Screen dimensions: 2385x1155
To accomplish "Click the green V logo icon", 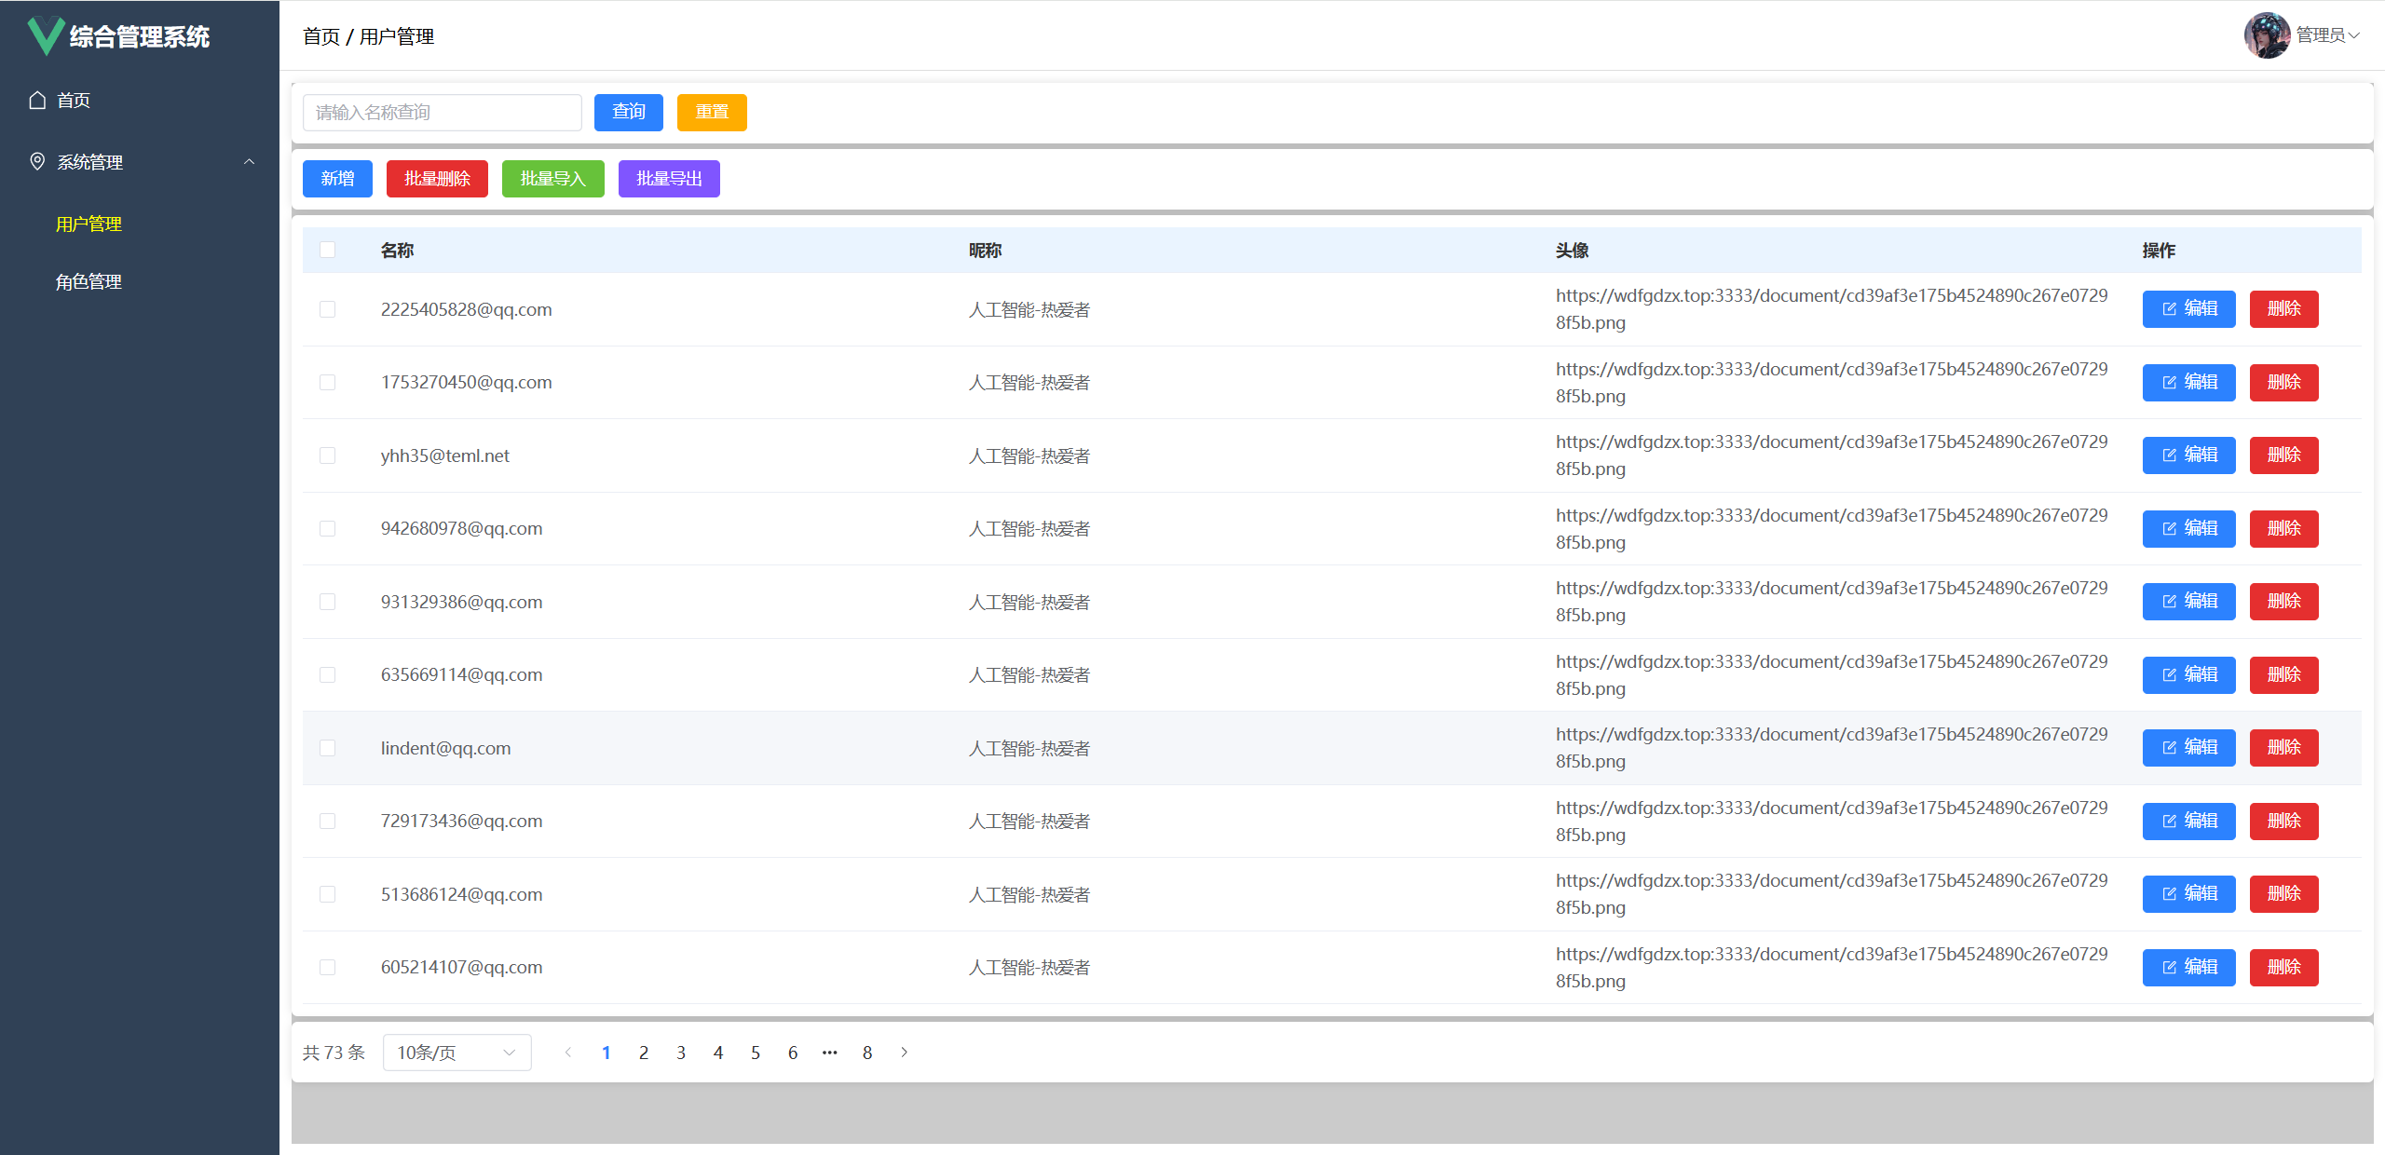I will (x=45, y=36).
